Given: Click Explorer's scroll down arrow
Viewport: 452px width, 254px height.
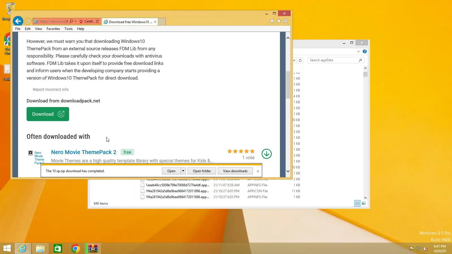Looking at the screenshot, I should tap(365, 198).
